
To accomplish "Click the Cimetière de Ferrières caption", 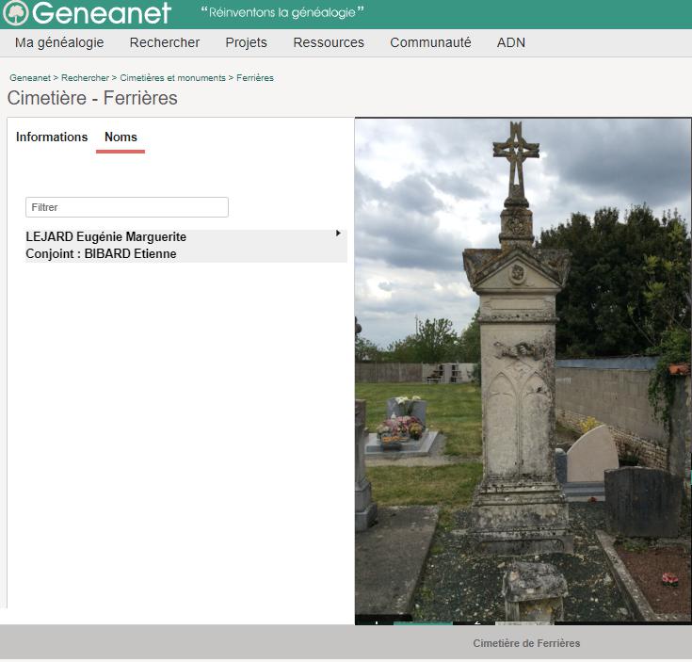I will [526, 643].
